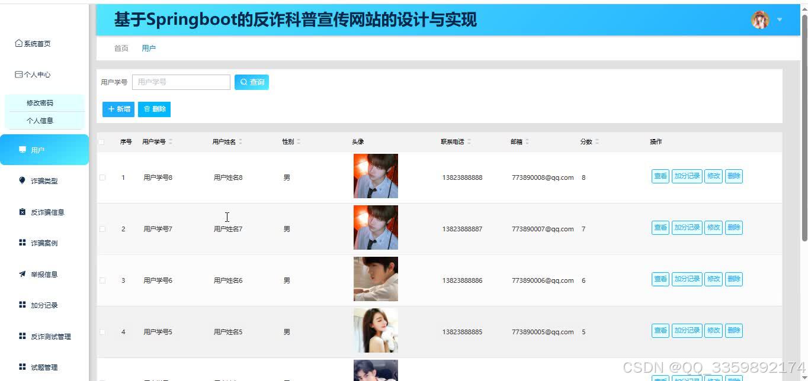Screen dimensions: 808x381
Task: Sort by 用户学号 column arrows
Action: coord(171,142)
